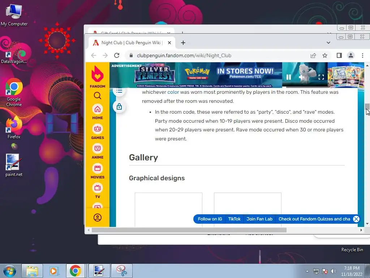Screen dimensions: 370x278
Task: Expand the tab search dropdown
Action: 328,43
